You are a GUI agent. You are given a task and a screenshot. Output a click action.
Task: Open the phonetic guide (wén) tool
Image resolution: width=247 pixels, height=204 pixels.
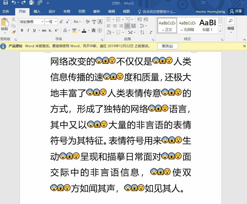point(94,22)
